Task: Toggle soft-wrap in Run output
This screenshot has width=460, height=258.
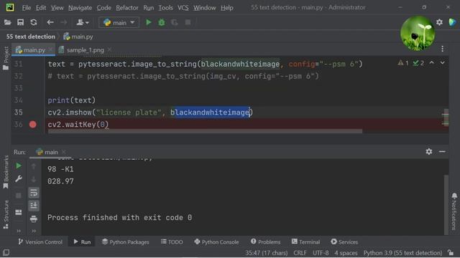Action: point(34,193)
